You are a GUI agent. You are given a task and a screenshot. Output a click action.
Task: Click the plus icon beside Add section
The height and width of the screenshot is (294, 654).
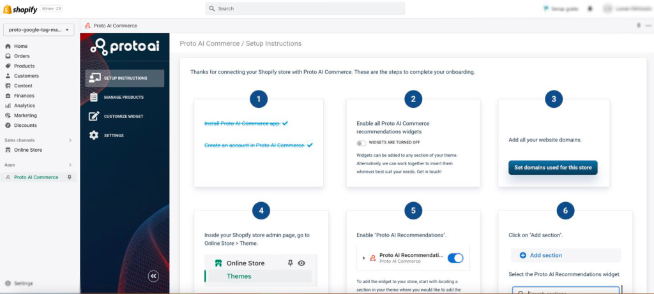tap(522, 255)
